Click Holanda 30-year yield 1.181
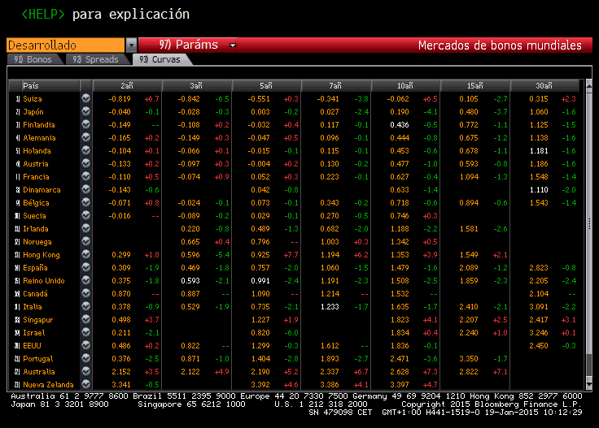 [x=539, y=150]
